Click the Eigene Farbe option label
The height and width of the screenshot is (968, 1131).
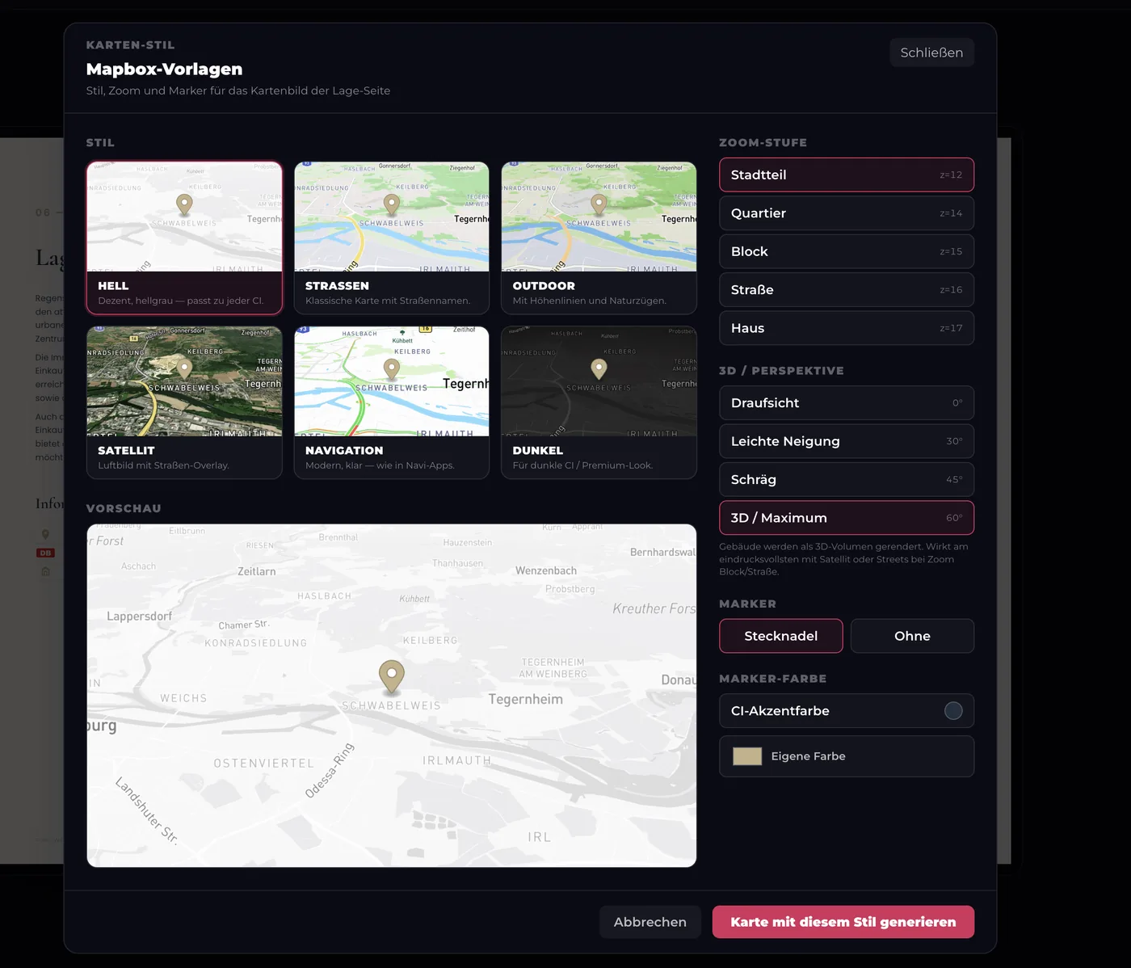point(808,756)
